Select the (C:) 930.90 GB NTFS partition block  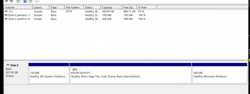tap(130, 73)
